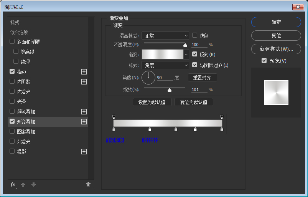The width and height of the screenshot is (308, 197).
Task: Click the right opacity stop above gradient
Action: 222,117
